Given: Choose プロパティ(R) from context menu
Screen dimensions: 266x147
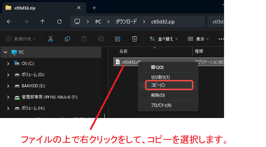Looking at the screenshot, I should click(168, 105).
